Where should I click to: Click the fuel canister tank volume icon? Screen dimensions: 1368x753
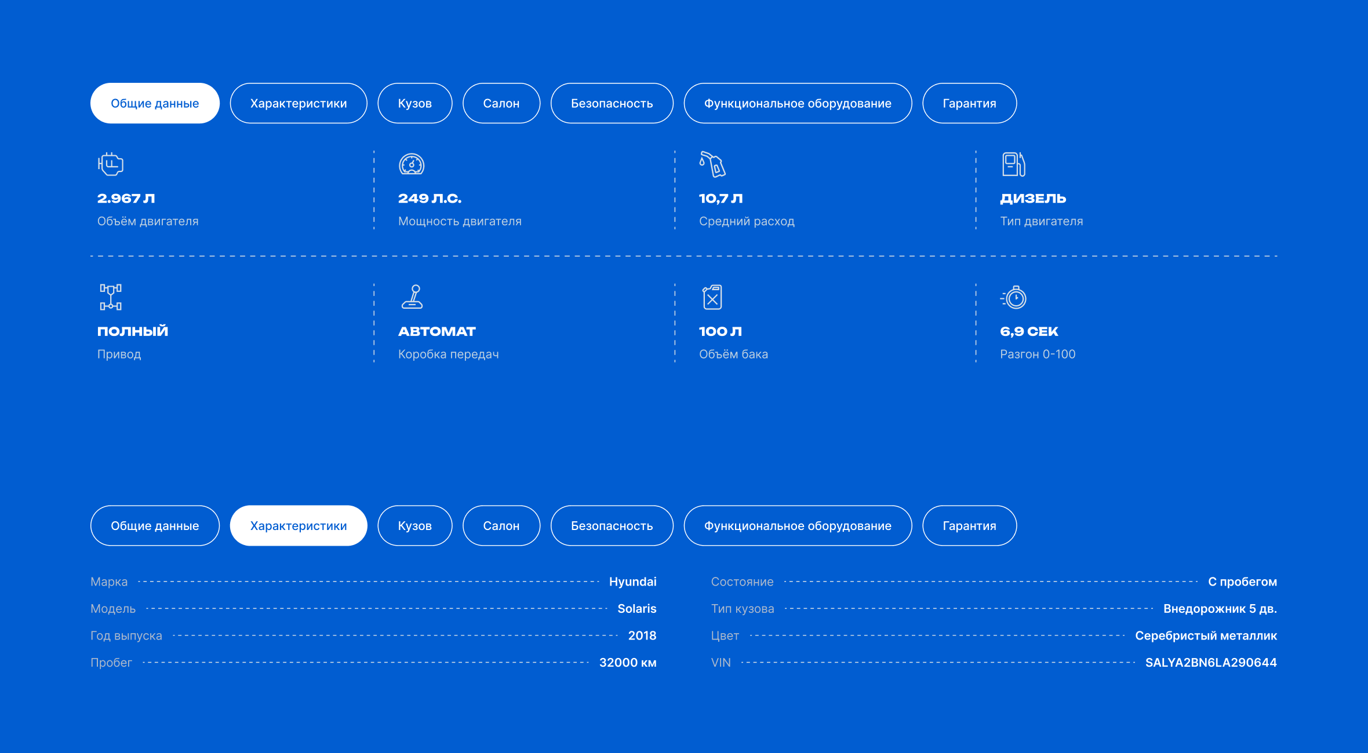point(712,297)
